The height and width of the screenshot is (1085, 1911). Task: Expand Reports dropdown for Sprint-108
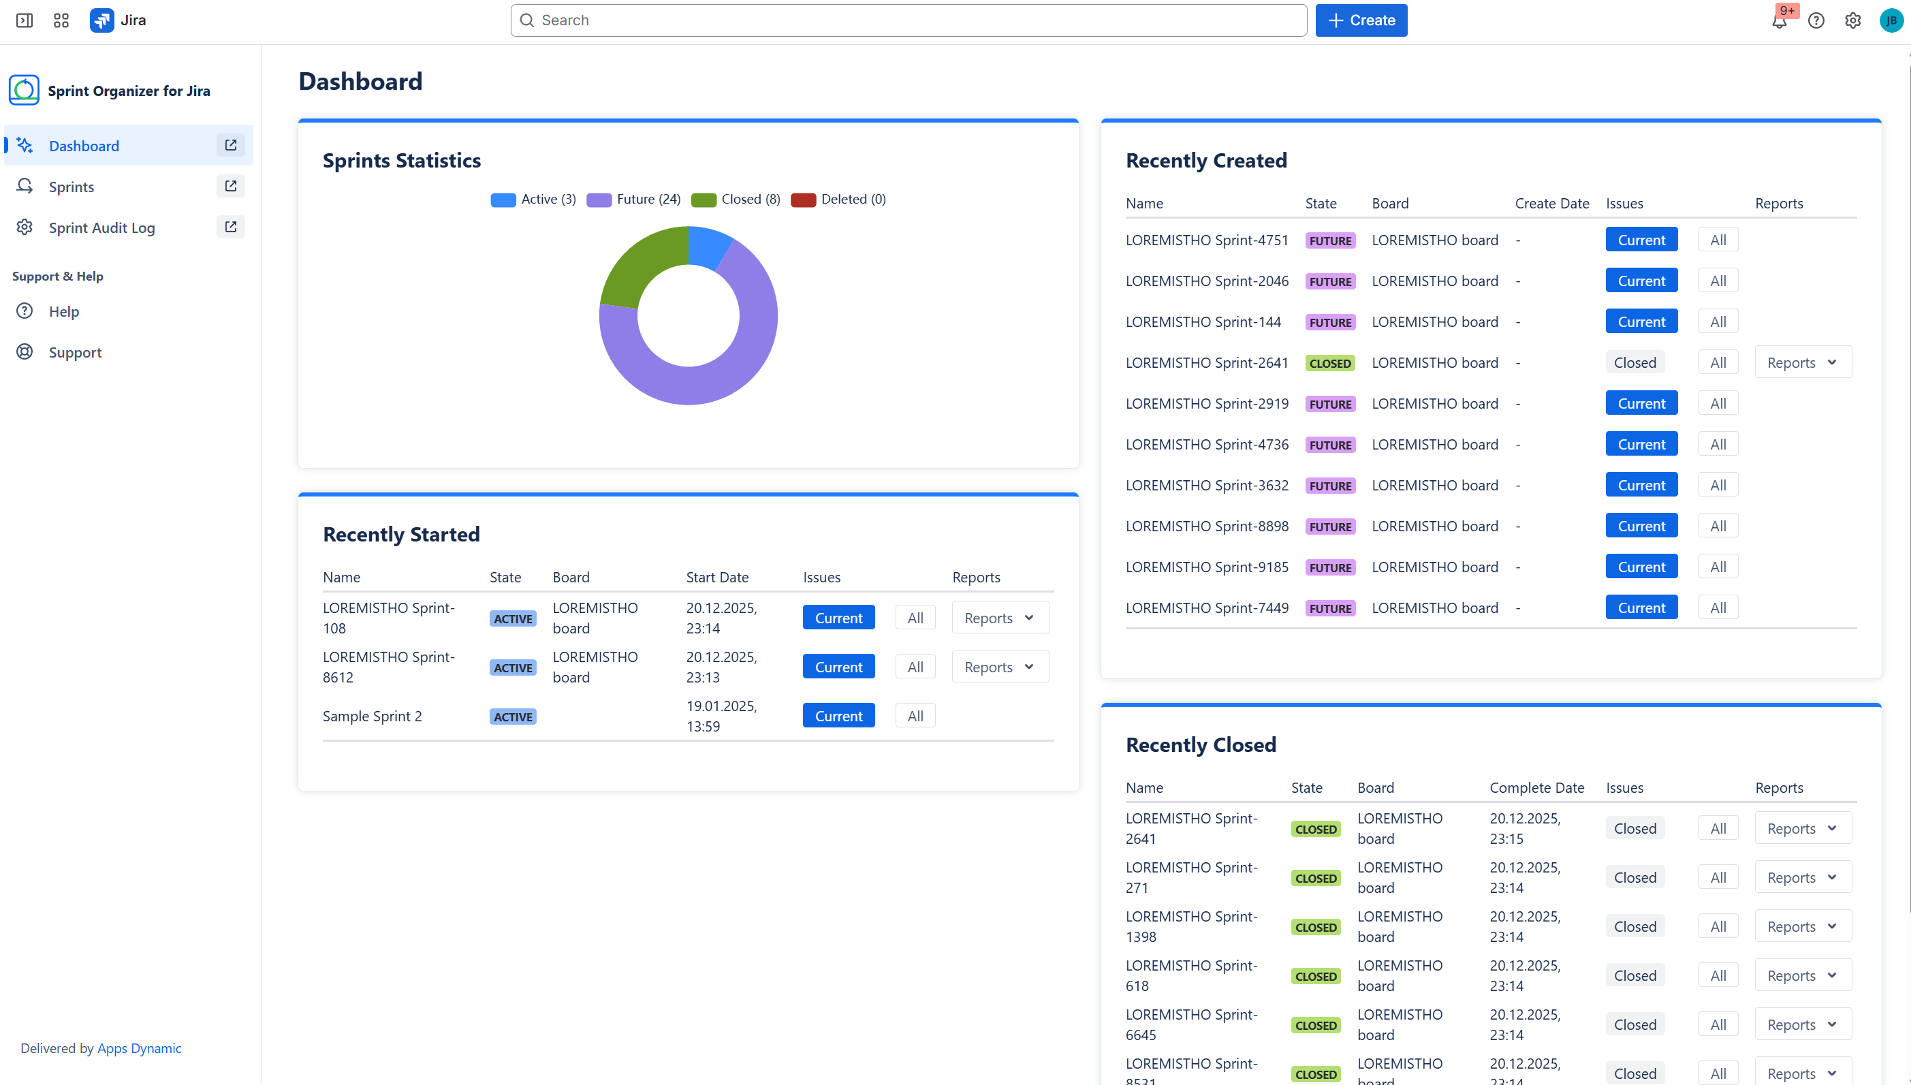1000,618
